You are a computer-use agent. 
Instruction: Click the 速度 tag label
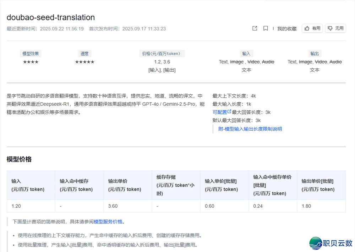point(84,54)
